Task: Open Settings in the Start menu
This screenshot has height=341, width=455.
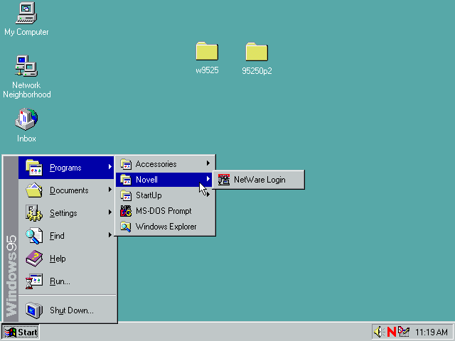Action: [66, 213]
